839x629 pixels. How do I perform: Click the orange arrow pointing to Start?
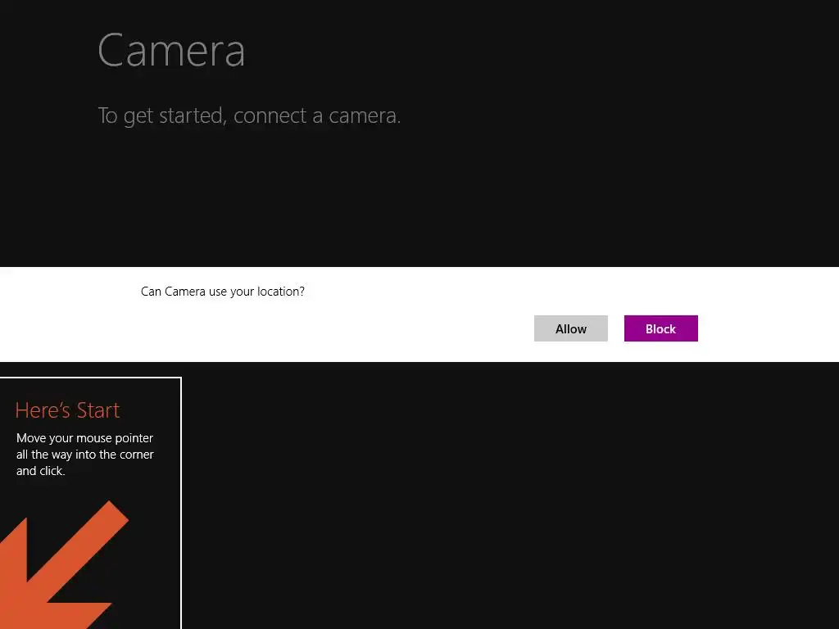pos(66,565)
